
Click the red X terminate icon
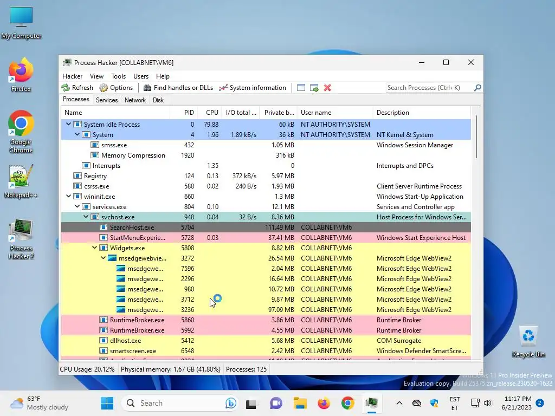[327, 88]
